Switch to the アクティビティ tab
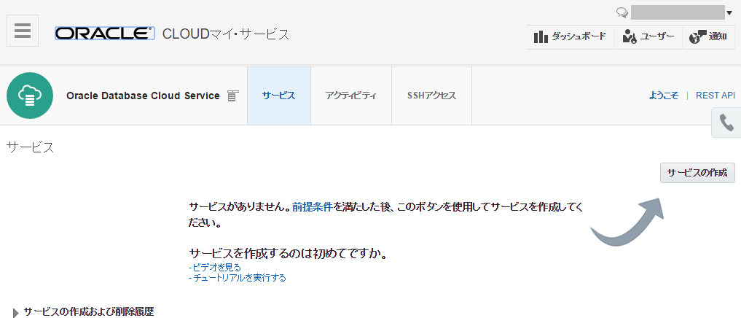Image resolution: width=741 pixels, height=318 pixels. [351, 96]
